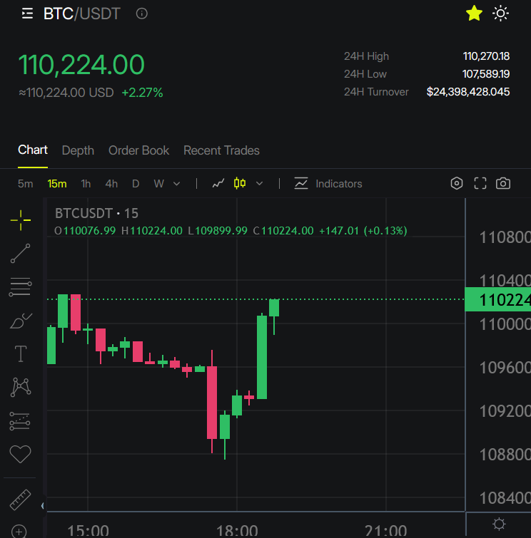Click the 110,224.00 last price
The image size is (531, 538).
(81, 65)
